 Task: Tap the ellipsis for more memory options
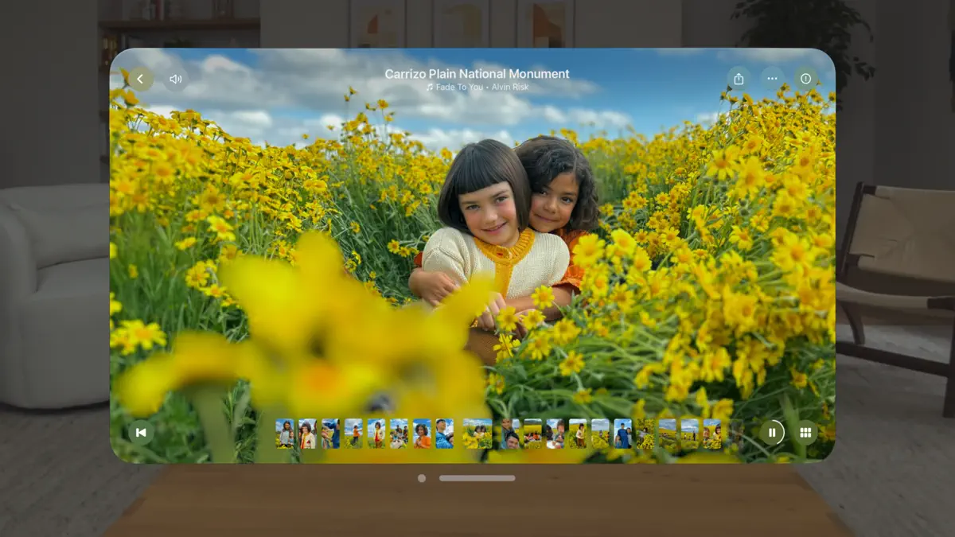[772, 79]
